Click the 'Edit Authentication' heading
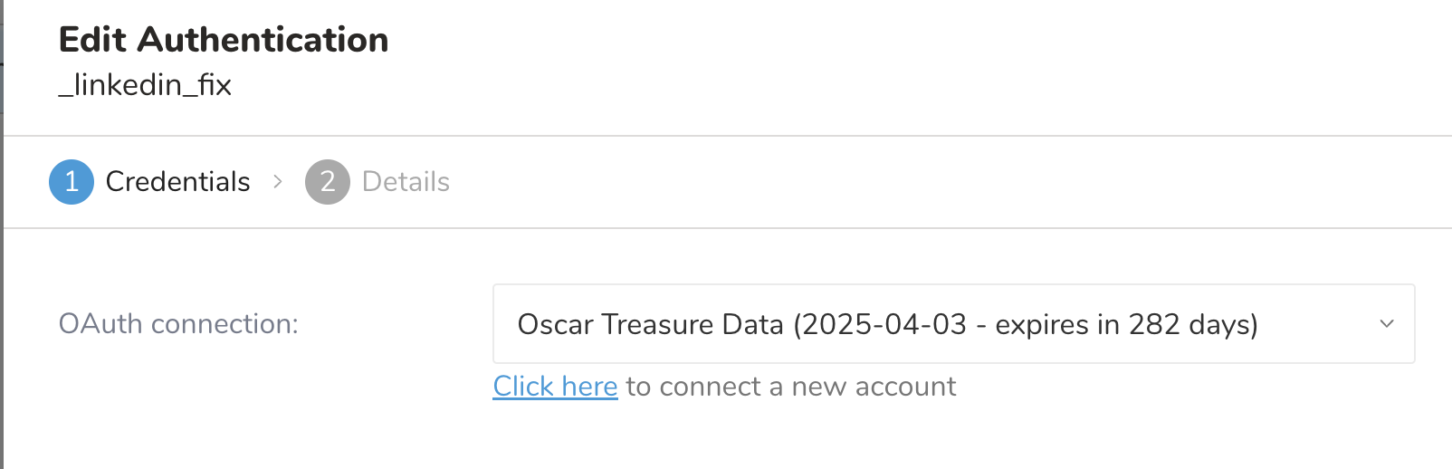Viewport: 1452px width, 469px height. pyautogui.click(x=223, y=40)
